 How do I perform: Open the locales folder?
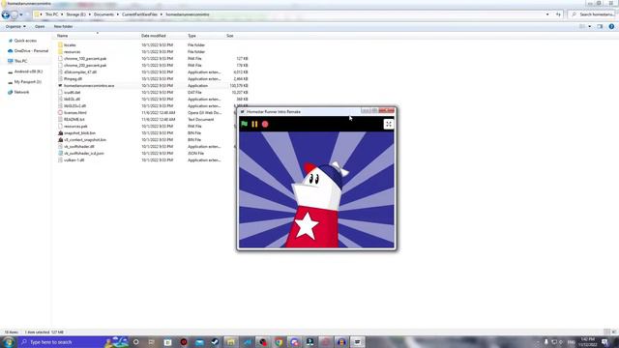click(70, 45)
